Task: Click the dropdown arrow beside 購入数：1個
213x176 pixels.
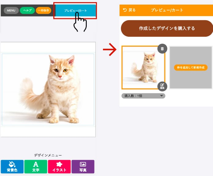Action: [x=162, y=96]
